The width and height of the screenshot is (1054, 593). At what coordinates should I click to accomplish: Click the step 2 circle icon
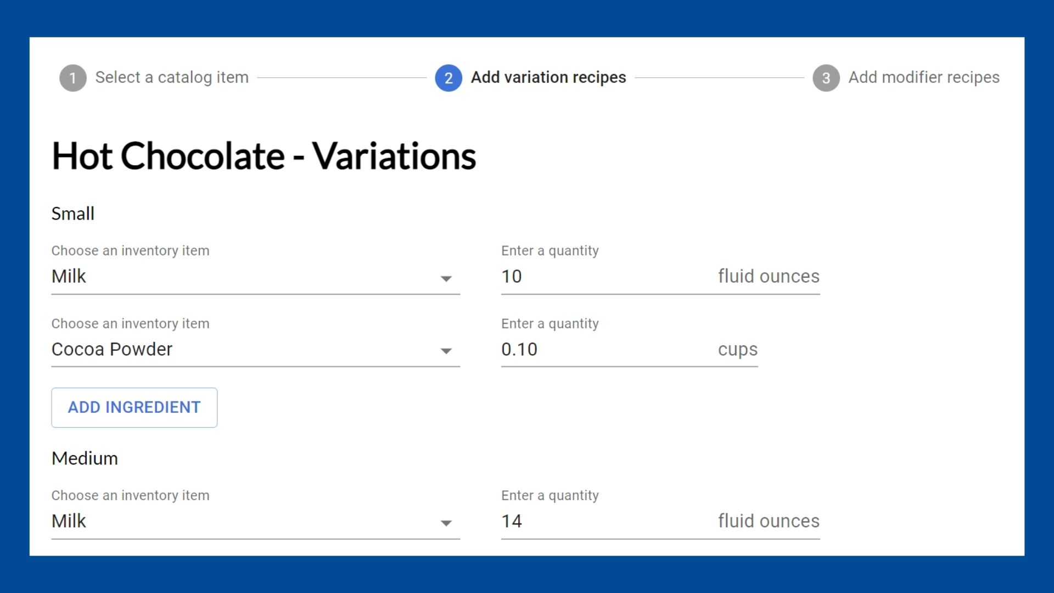click(x=448, y=78)
